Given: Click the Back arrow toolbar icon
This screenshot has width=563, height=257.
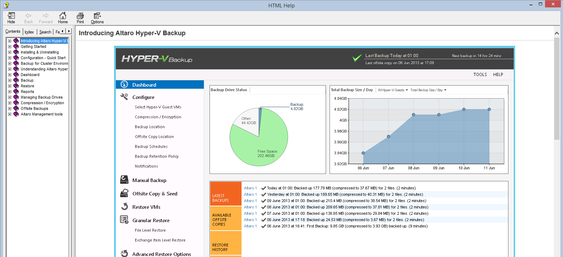Looking at the screenshot, I should pos(29,18).
